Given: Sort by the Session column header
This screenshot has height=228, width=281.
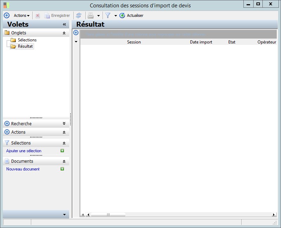Looking at the screenshot, I should tap(134, 42).
